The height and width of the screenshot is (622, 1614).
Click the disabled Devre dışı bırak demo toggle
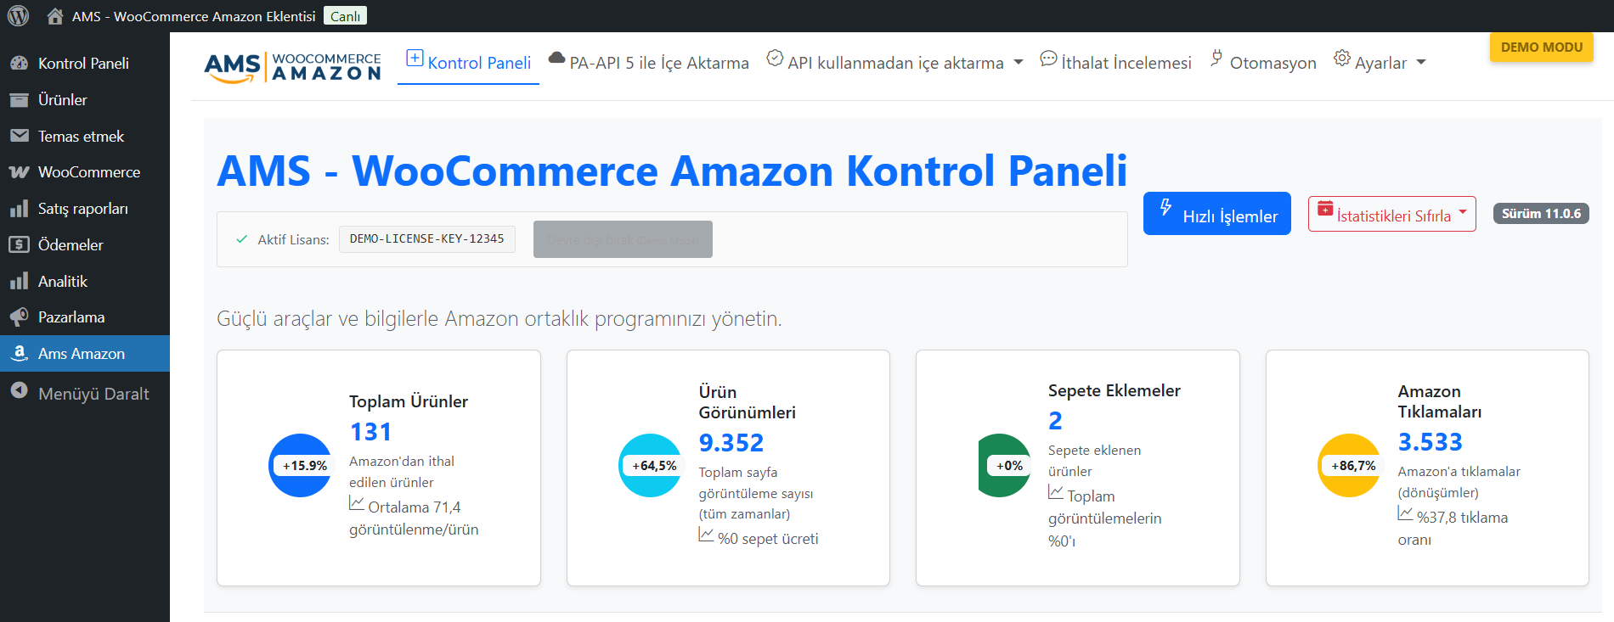pyautogui.click(x=623, y=239)
